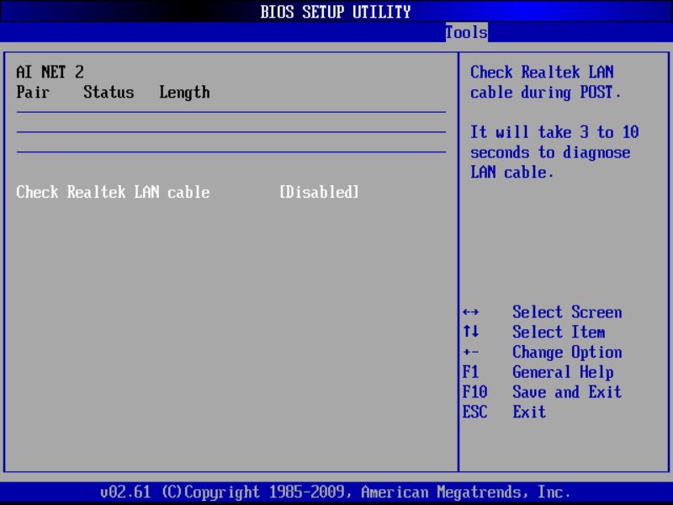Click the BIOS SETUP UTILITY title bar
The width and height of the screenshot is (673, 505).
coord(336,12)
